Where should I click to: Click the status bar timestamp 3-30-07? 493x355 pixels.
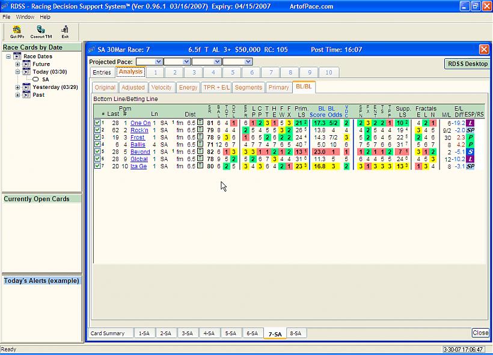pyautogui.click(x=463, y=350)
